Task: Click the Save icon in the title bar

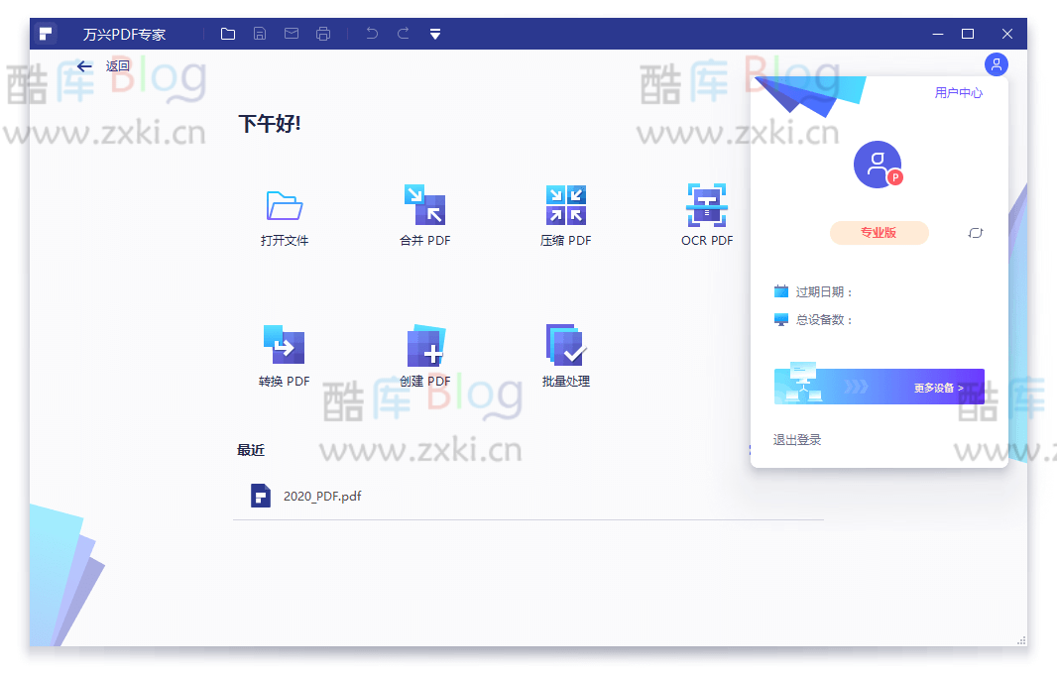Action: 259,33
